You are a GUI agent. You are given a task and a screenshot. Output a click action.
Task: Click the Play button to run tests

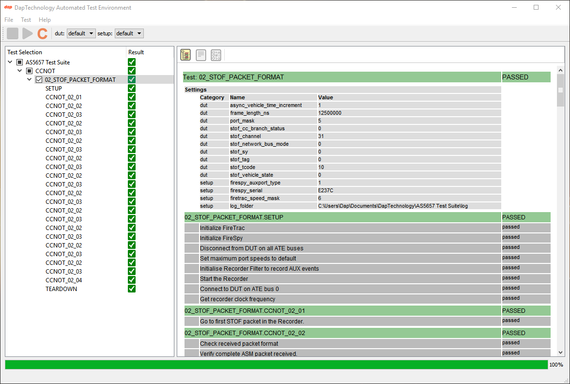(27, 33)
